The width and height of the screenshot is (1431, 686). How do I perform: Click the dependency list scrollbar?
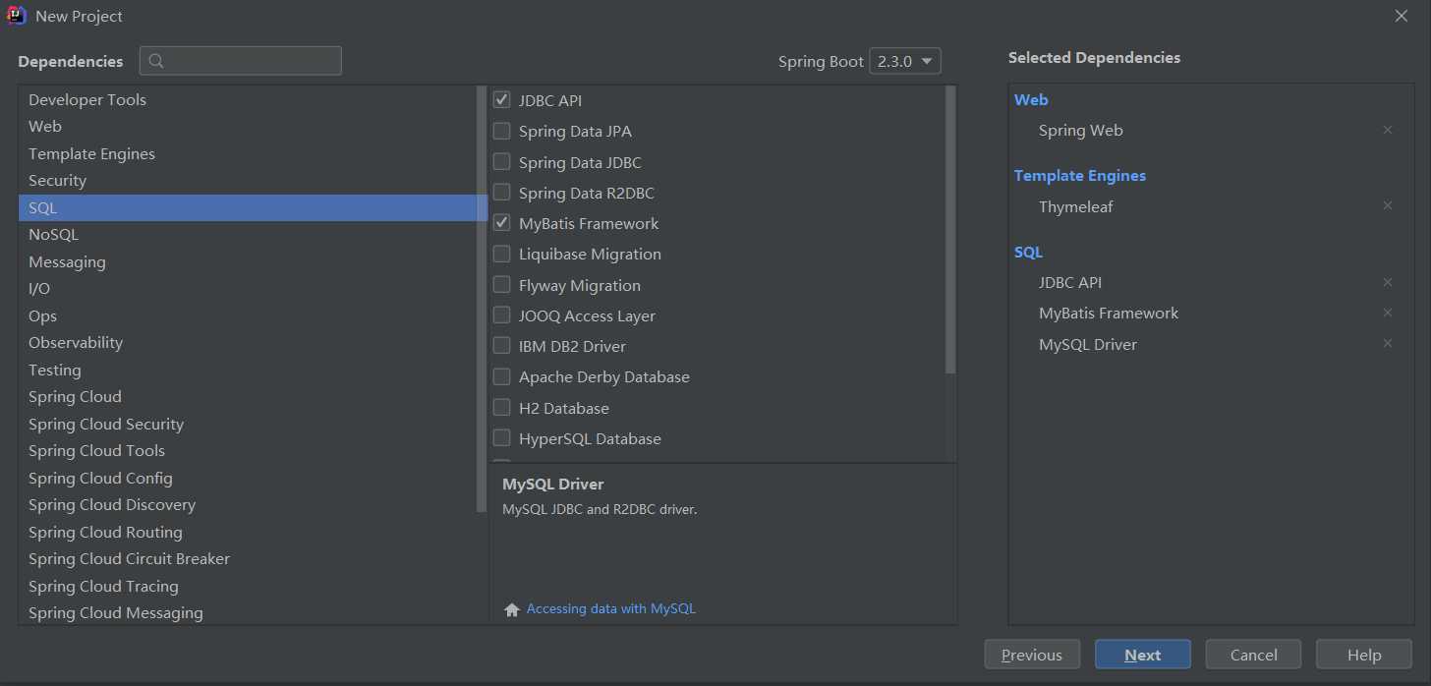(950, 229)
